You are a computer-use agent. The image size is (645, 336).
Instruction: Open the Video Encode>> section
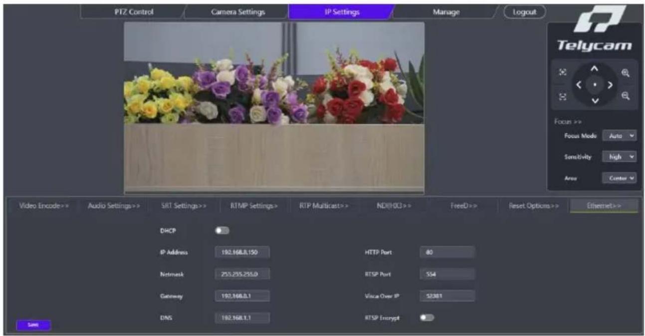point(43,205)
